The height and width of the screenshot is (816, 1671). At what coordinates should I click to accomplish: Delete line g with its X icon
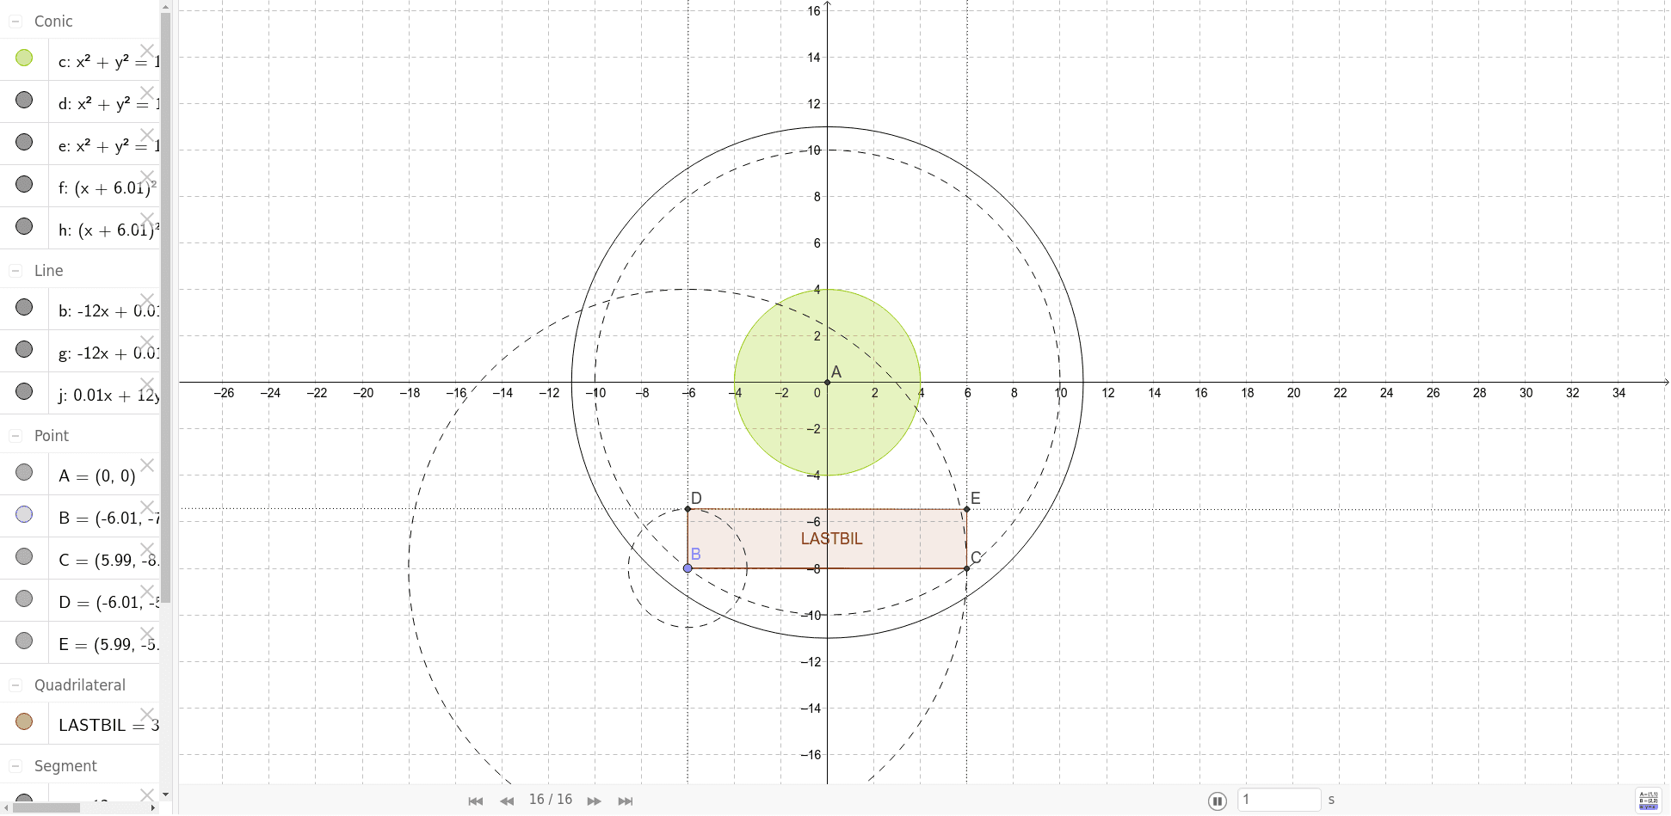click(x=147, y=342)
